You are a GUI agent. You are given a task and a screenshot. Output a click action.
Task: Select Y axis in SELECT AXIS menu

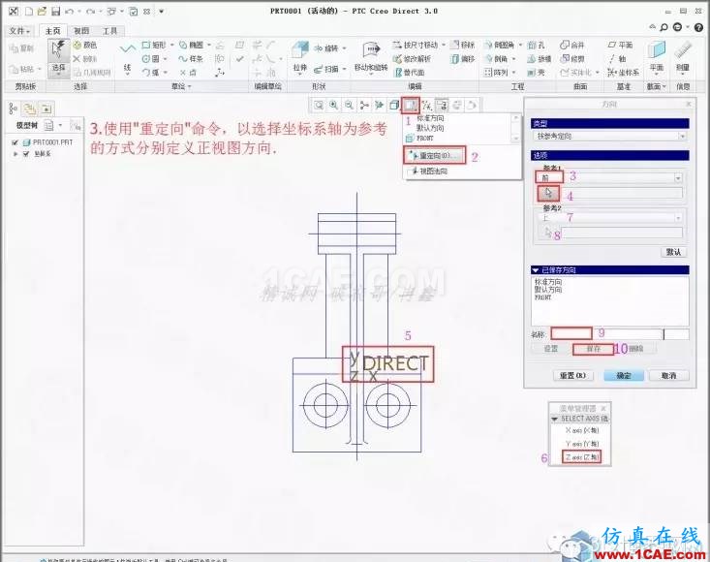(581, 444)
